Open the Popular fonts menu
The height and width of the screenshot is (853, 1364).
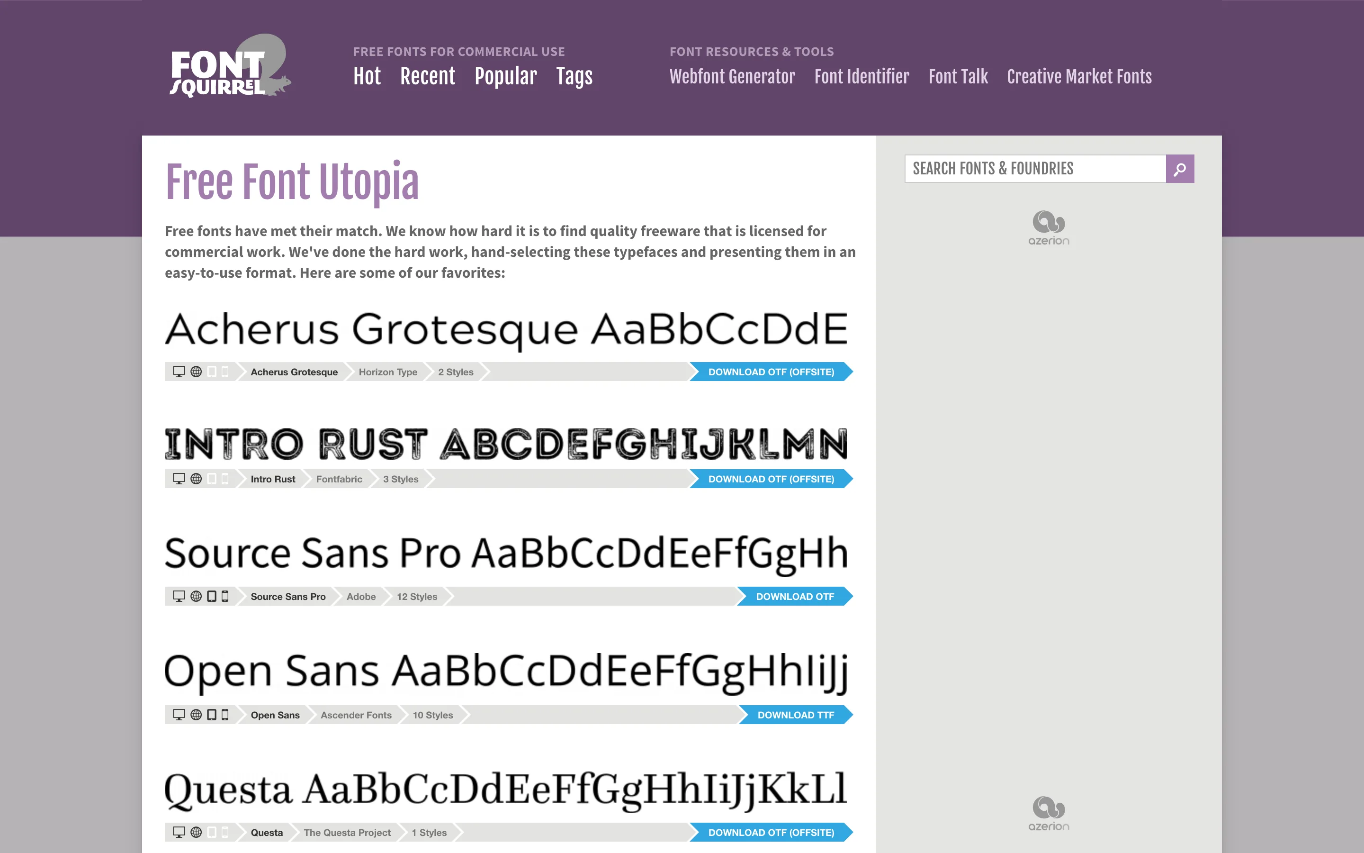pos(506,76)
